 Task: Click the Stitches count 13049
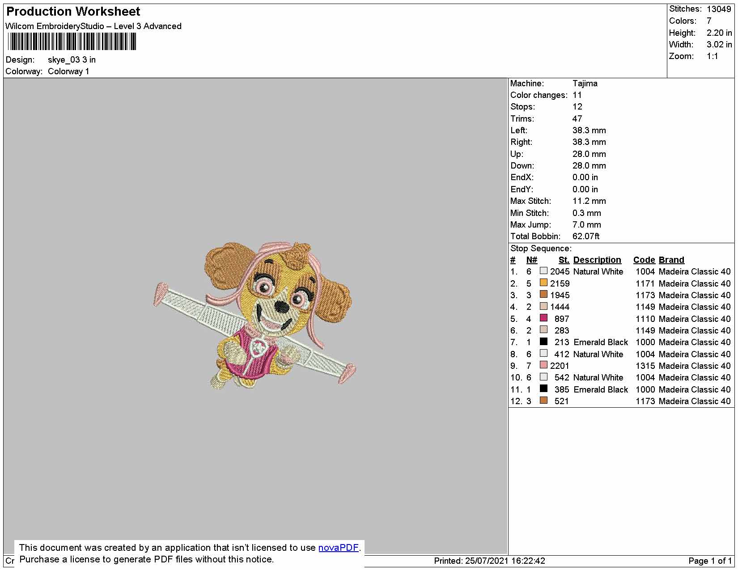(719, 9)
